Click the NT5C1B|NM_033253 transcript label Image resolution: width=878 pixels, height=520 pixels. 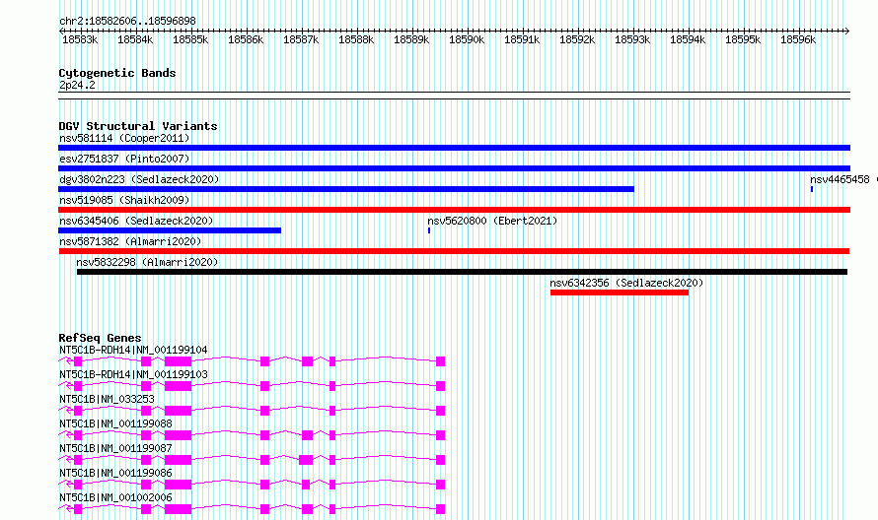pyautogui.click(x=107, y=399)
